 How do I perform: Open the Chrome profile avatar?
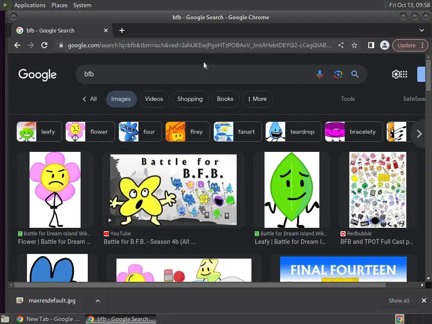tap(385, 45)
